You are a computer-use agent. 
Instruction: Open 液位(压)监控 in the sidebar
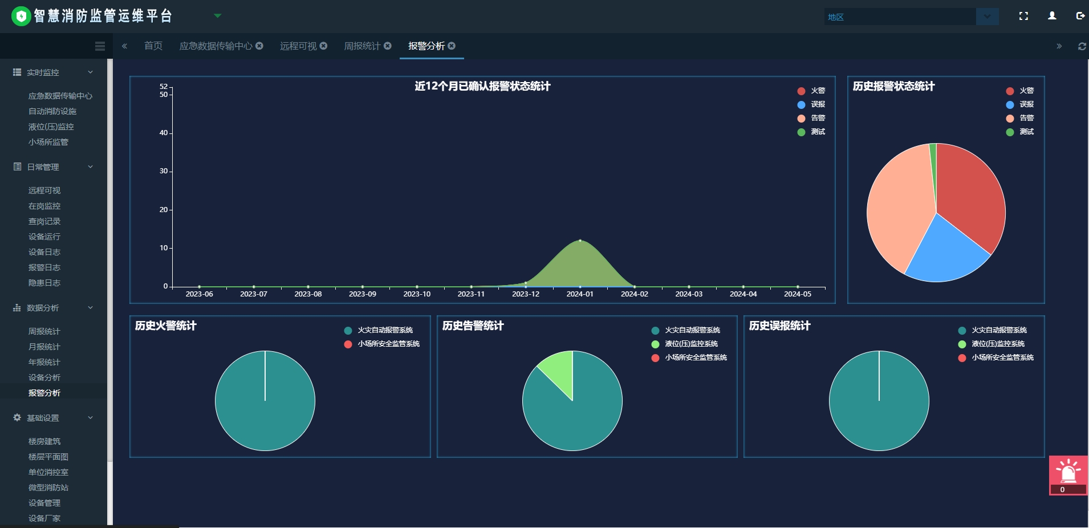click(x=51, y=127)
